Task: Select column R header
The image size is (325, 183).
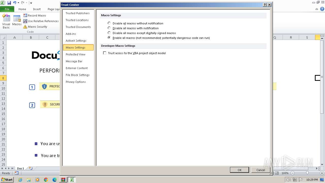Action: point(291,37)
